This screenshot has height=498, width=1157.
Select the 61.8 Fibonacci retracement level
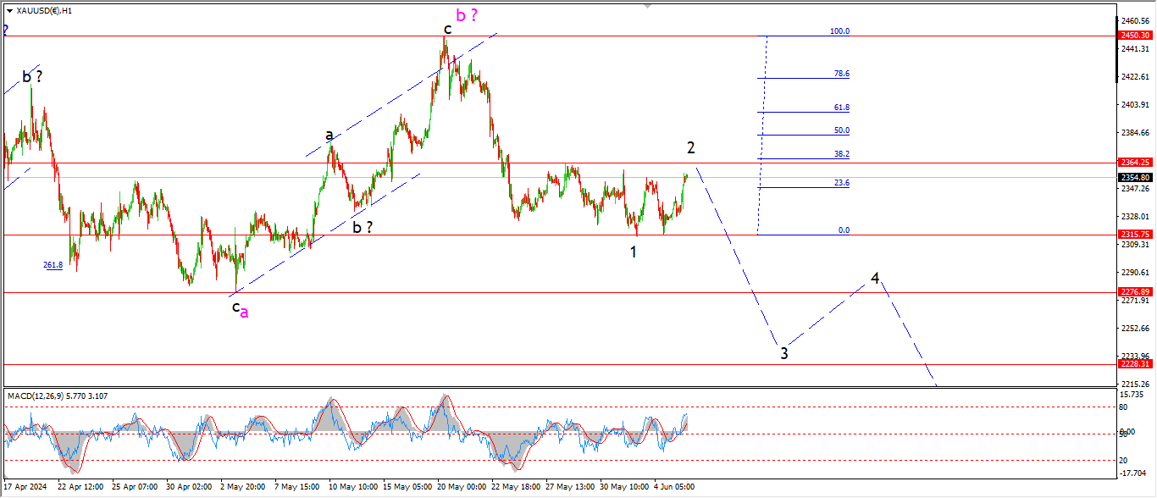(841, 108)
